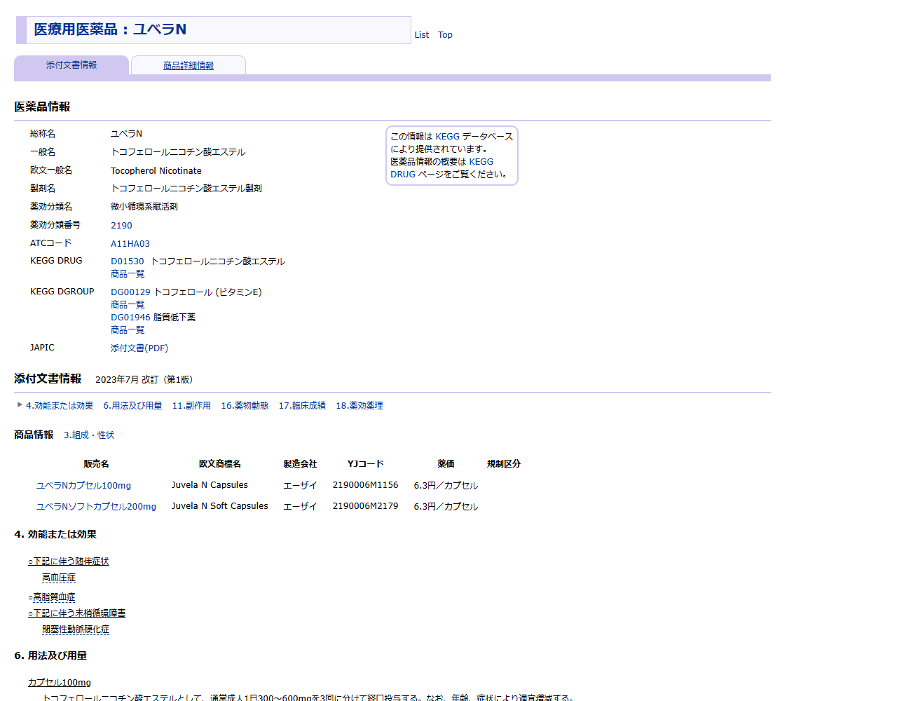Image resolution: width=897 pixels, height=701 pixels.
Task: Click 閉塞性動脈硬化症 term
Action: coord(76,629)
